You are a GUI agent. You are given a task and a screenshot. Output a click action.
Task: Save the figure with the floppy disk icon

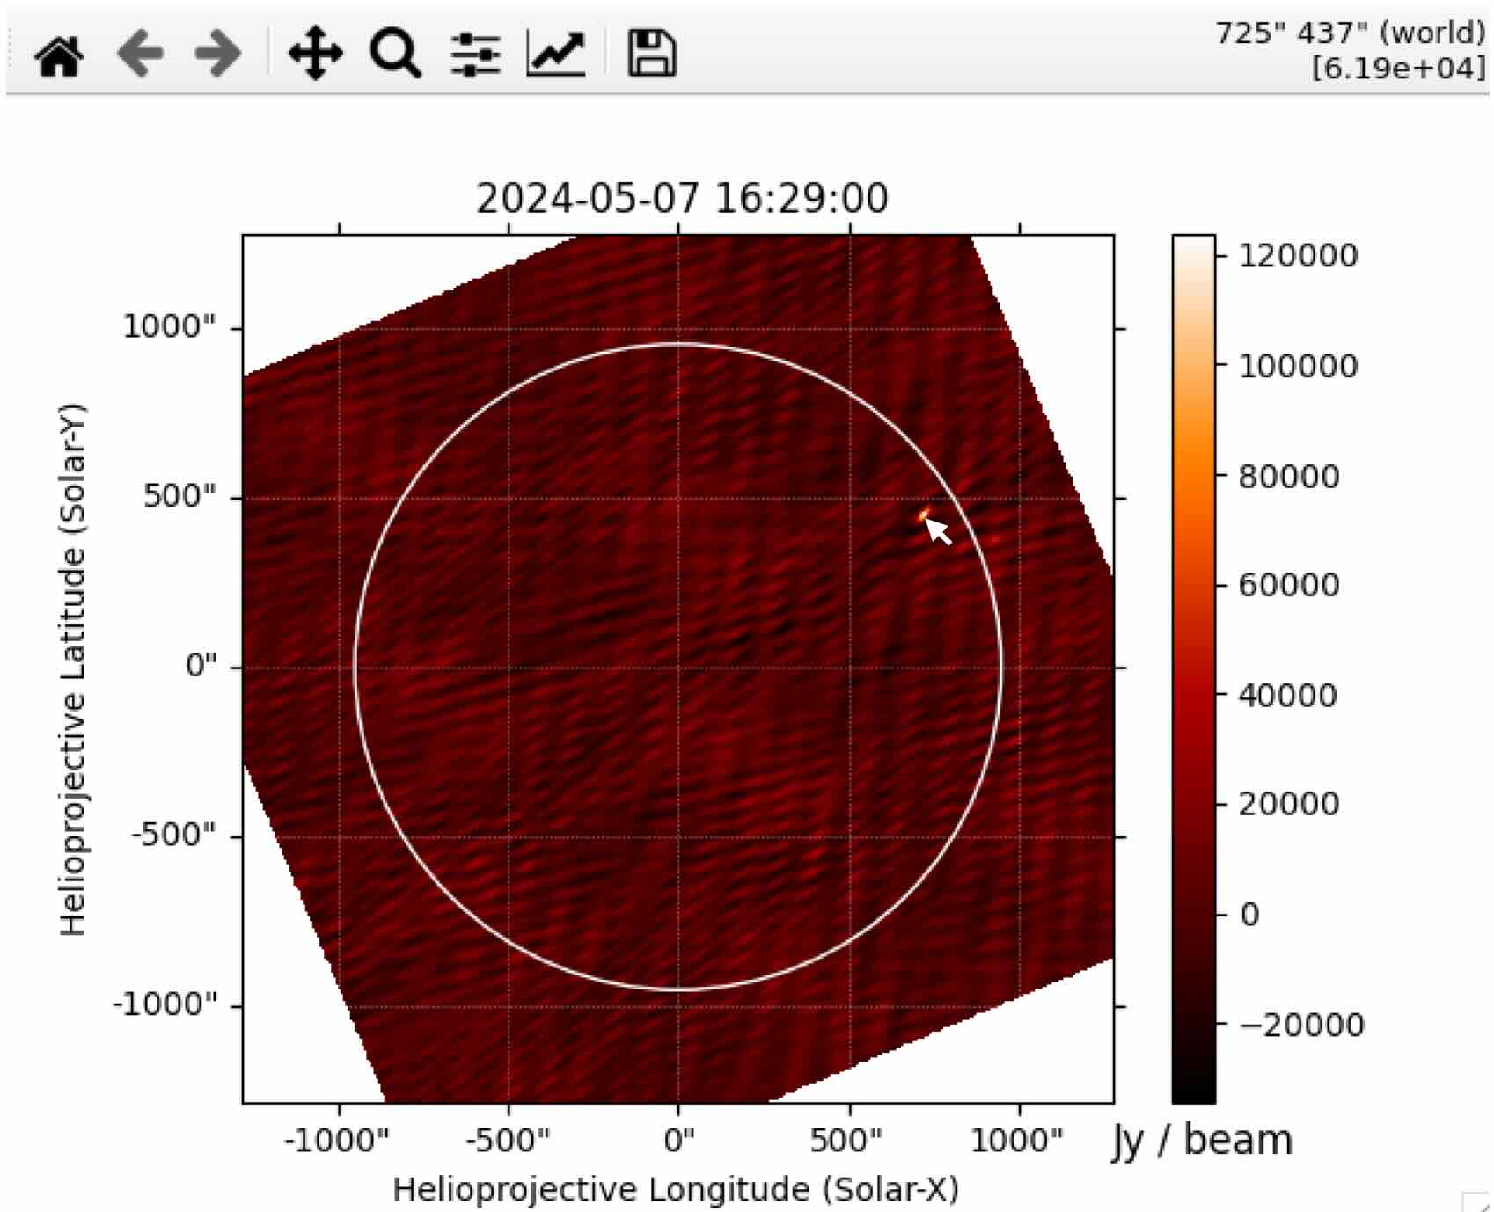pos(651,55)
